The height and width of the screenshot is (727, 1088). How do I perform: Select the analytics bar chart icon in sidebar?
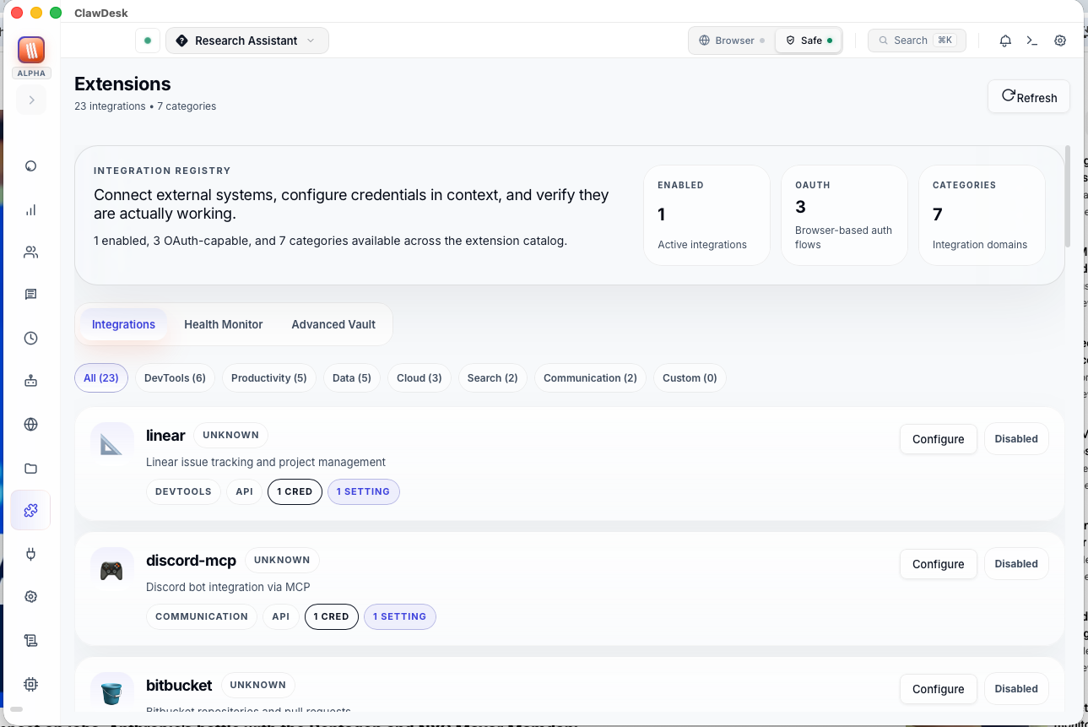click(x=30, y=209)
